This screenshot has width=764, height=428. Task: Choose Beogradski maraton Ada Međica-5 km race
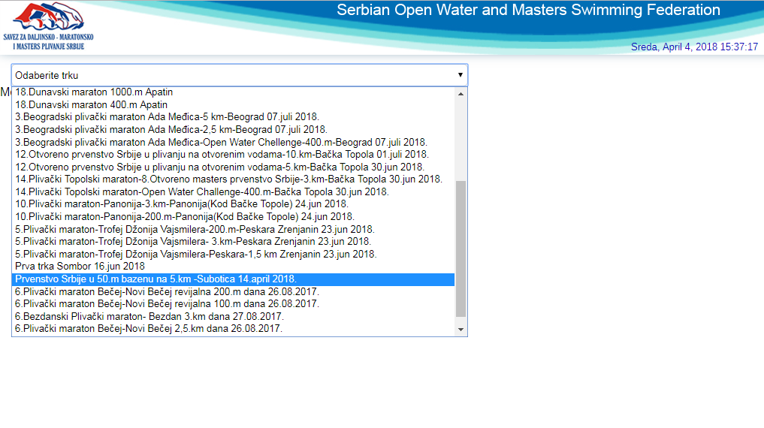[167, 117]
